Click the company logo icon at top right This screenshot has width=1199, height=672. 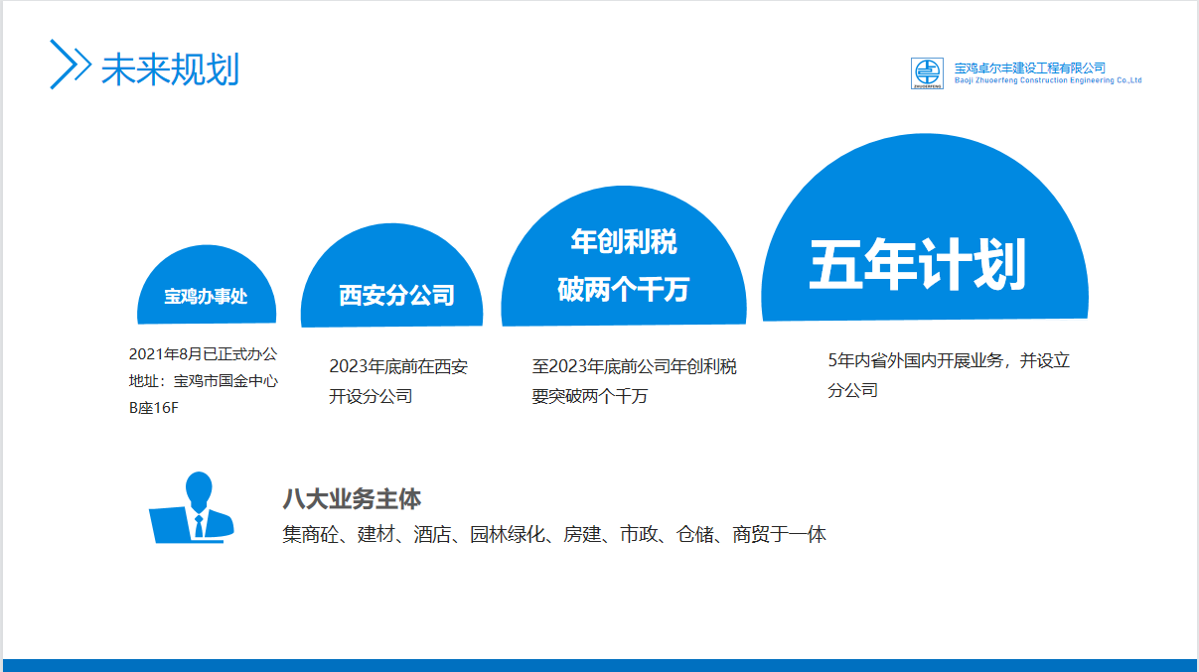tap(927, 73)
